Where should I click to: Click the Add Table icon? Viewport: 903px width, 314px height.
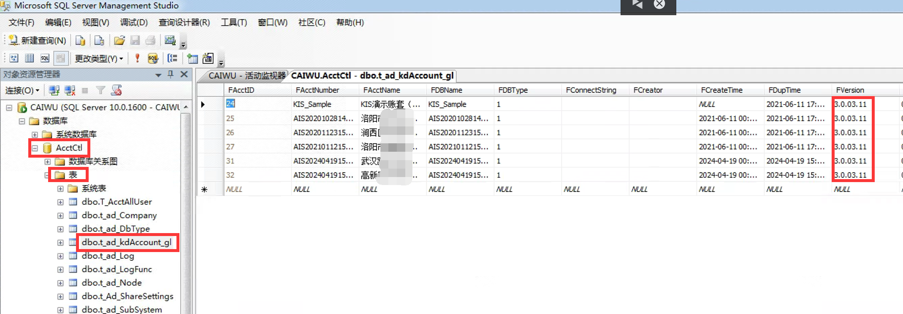click(x=193, y=58)
